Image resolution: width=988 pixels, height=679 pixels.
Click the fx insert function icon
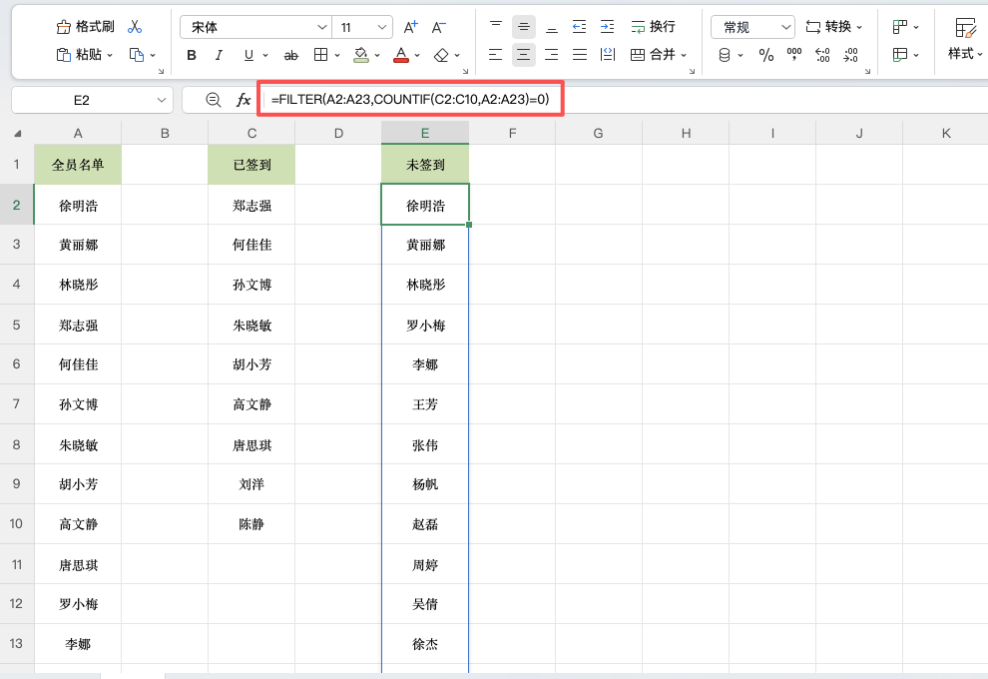point(244,100)
